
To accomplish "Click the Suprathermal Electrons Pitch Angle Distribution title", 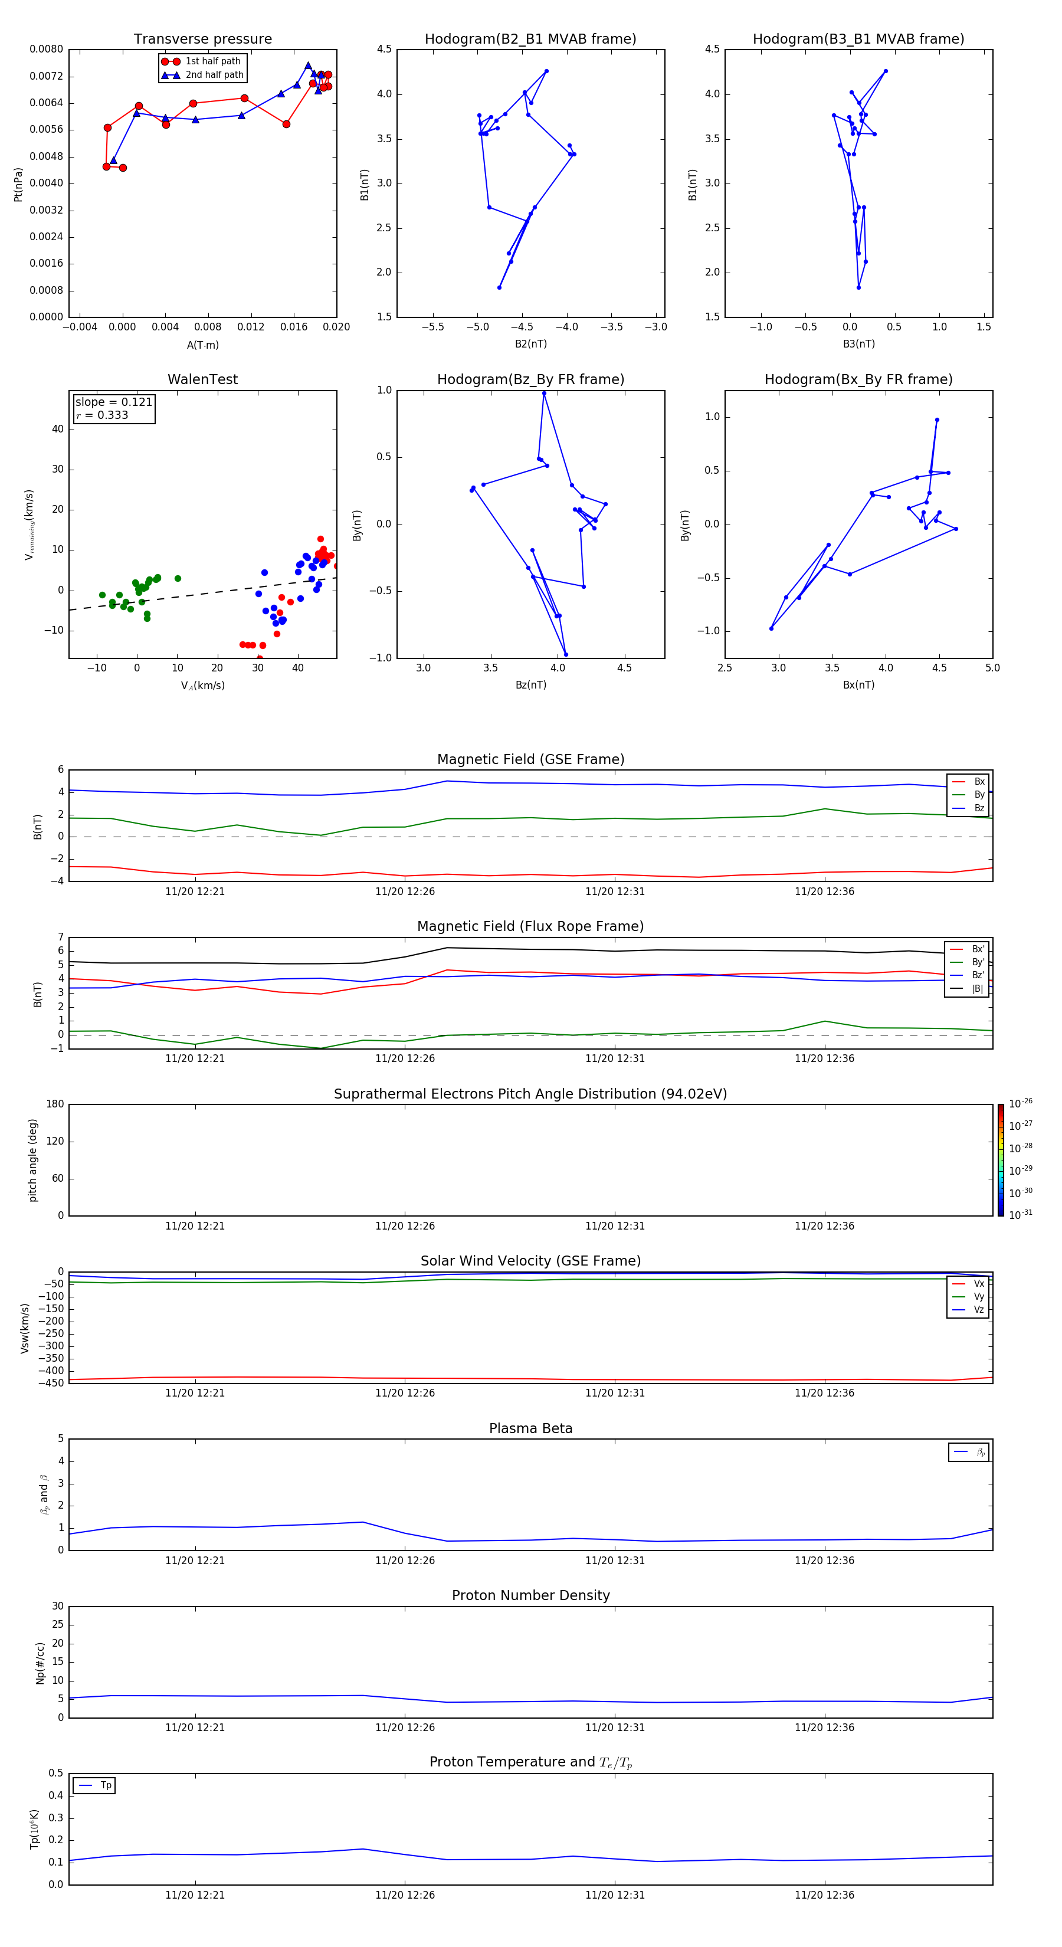I will 530,1094.
